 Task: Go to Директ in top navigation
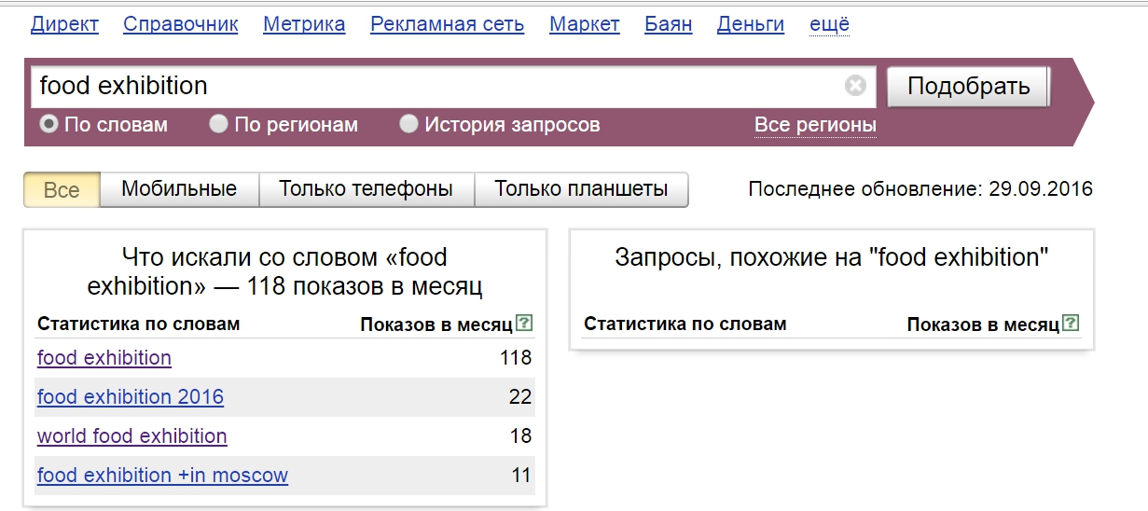64,24
